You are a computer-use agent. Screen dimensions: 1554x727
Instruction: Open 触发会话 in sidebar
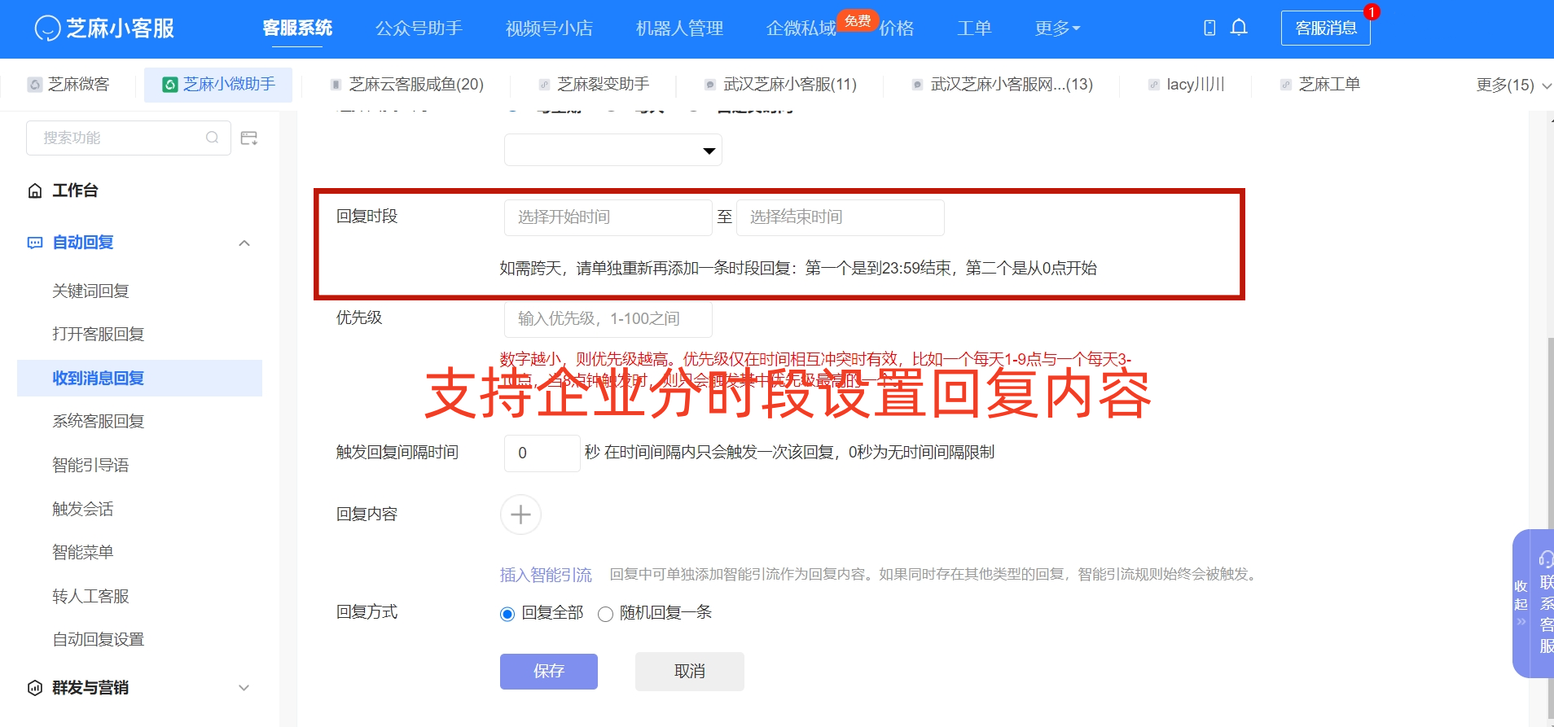coord(83,510)
